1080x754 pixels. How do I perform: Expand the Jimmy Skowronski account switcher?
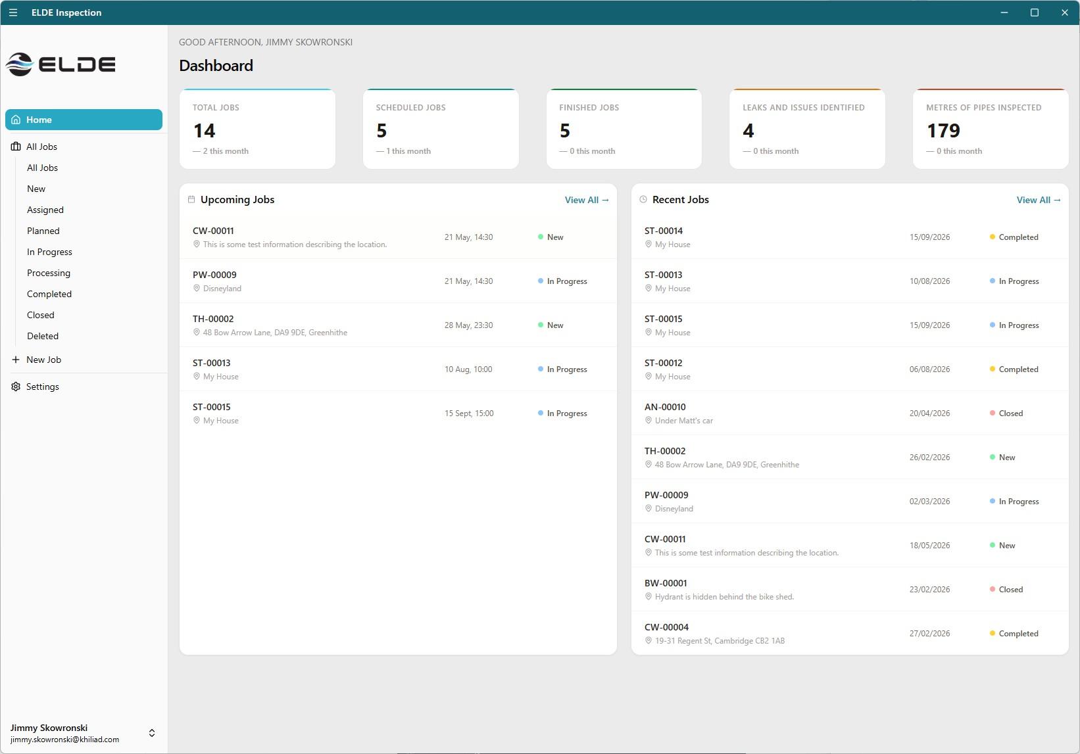click(x=152, y=733)
